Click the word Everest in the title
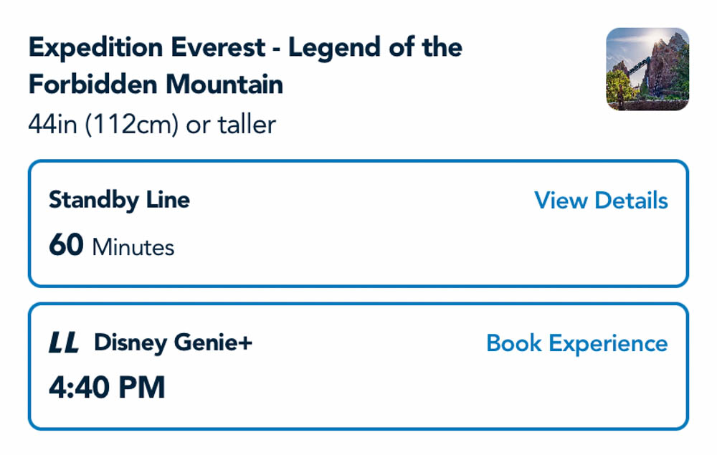Image resolution: width=717 pixels, height=455 pixels. [215, 49]
